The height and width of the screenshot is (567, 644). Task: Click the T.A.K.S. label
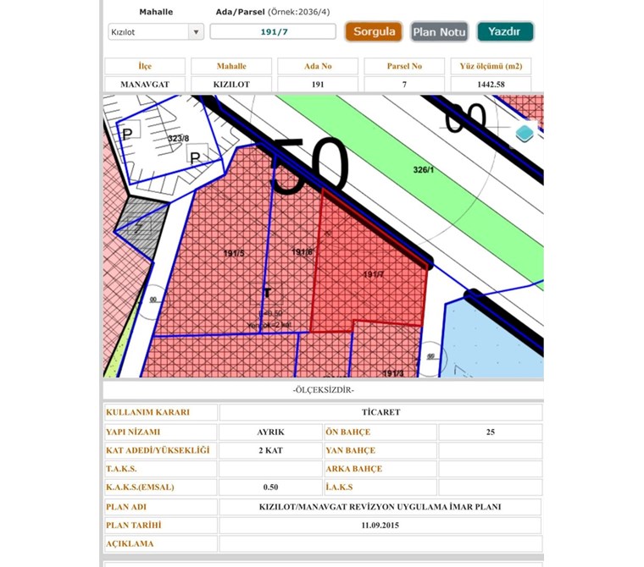[121, 469]
